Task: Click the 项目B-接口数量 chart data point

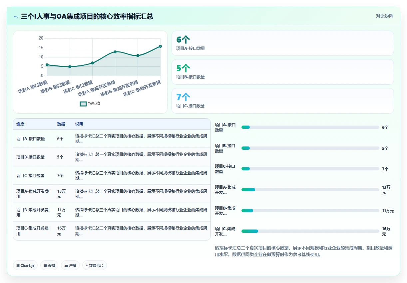Action: [x=70, y=67]
